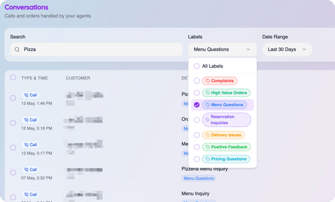The height and width of the screenshot is (202, 335).
Task: Open the Last 30 Days date range dropdown
Action: (x=287, y=49)
